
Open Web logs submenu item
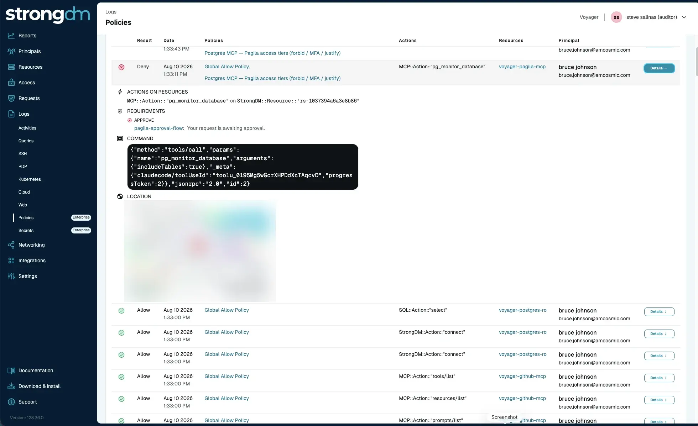click(23, 205)
